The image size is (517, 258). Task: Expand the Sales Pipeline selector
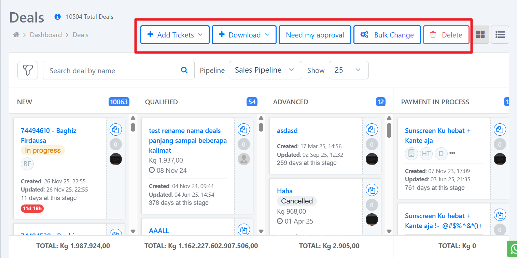click(265, 70)
